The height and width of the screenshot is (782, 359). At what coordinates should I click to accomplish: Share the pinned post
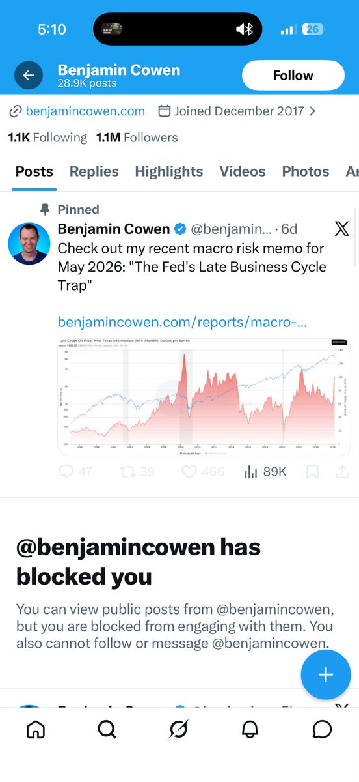tap(342, 471)
